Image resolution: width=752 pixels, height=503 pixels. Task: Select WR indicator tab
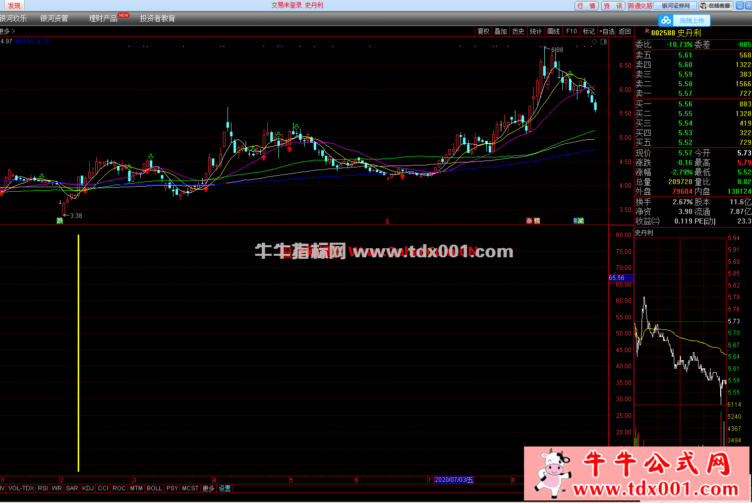click(x=57, y=488)
